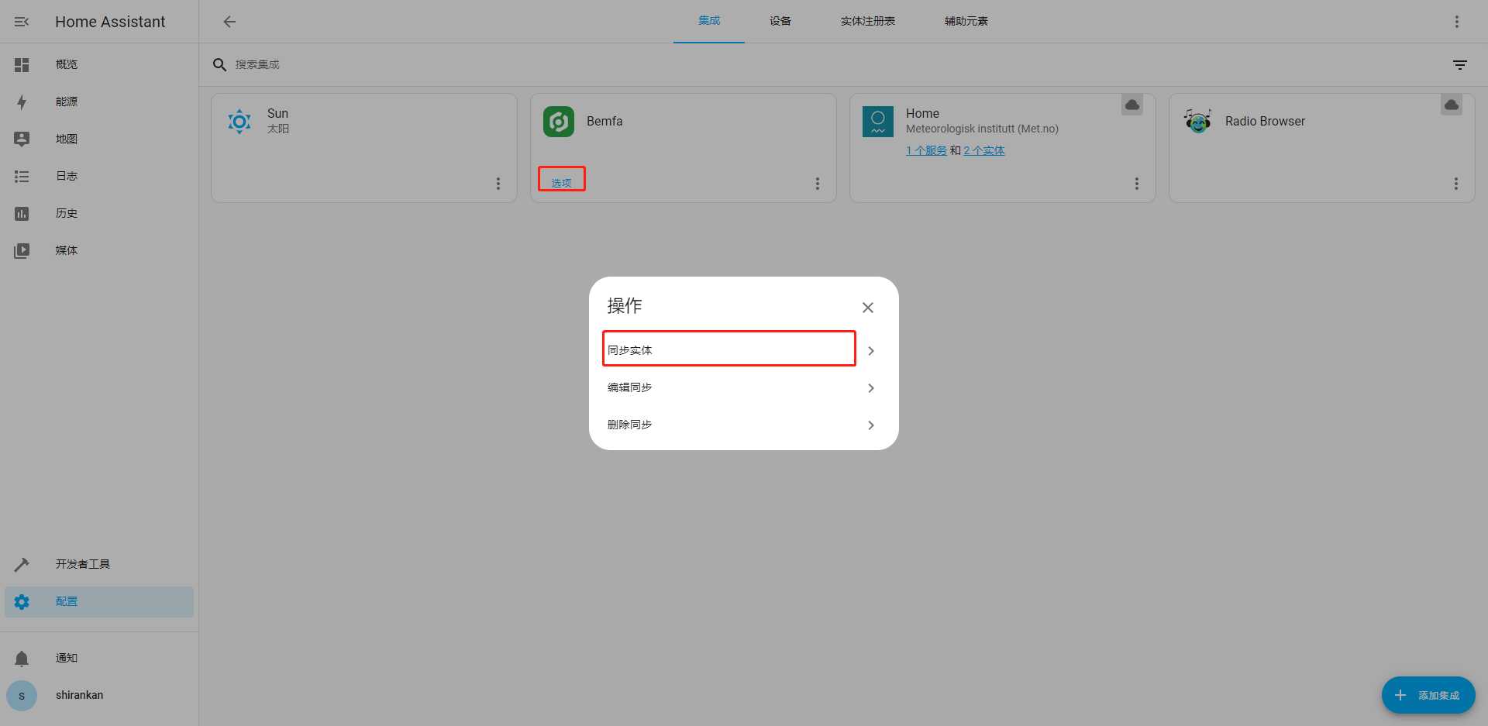This screenshot has height=726, width=1488.
Task: Open the 2 个实体 link on the Home card
Action: tap(984, 150)
